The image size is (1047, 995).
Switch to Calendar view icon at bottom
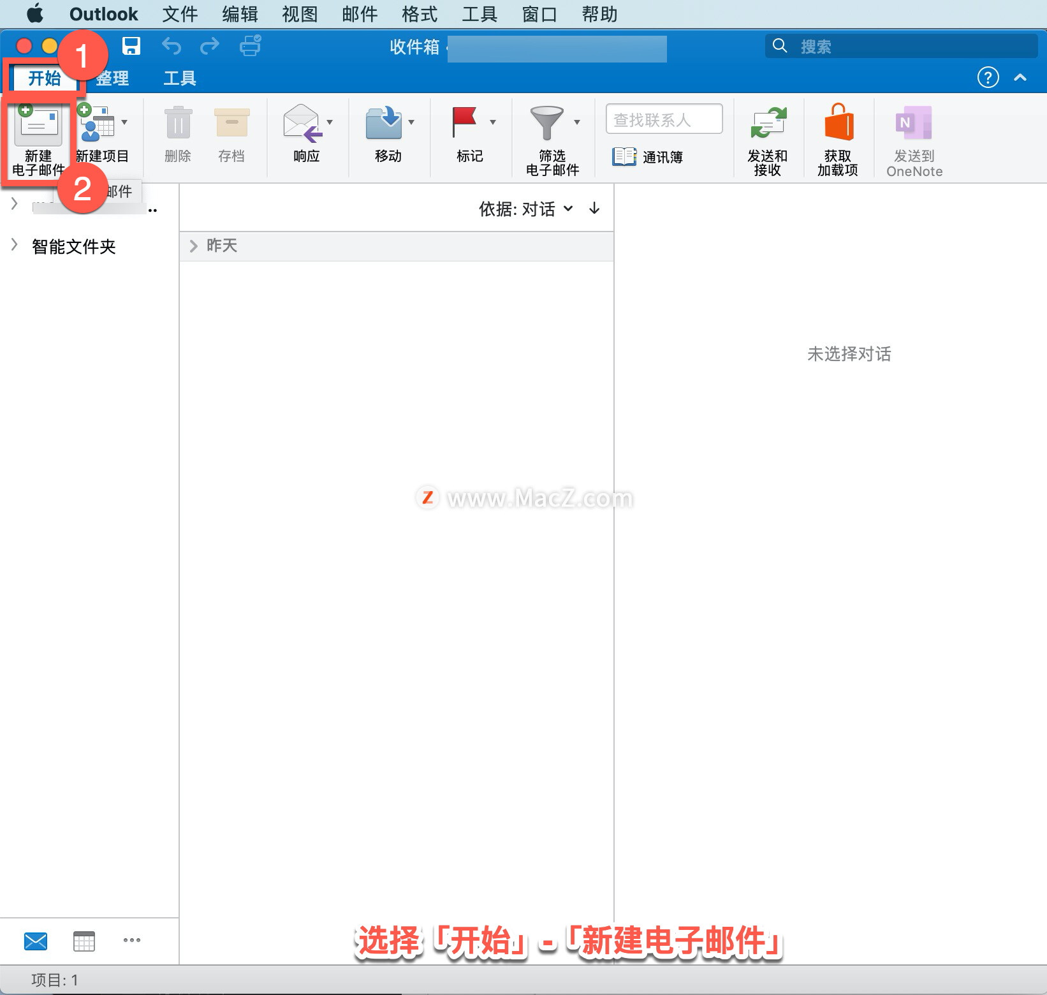point(84,941)
